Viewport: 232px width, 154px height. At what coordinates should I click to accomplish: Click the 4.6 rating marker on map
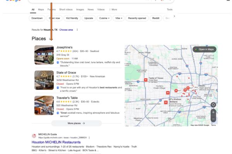click(196, 87)
